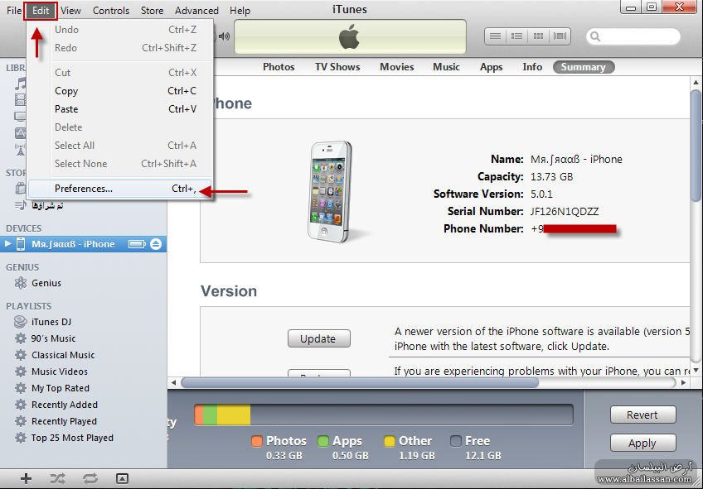Switch to the Music tab
Viewport: 703px width, 489px height.
(446, 67)
